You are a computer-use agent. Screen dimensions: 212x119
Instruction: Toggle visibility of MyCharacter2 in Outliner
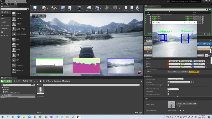click(x=146, y=19)
